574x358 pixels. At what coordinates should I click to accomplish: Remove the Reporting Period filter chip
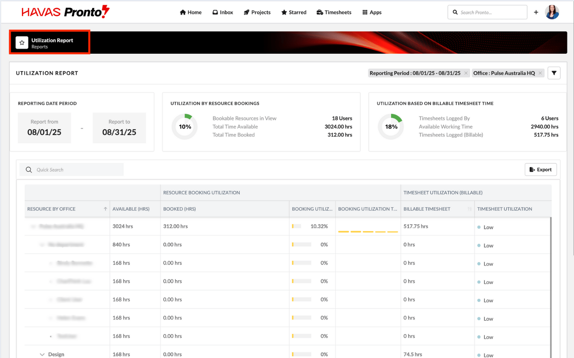466,73
